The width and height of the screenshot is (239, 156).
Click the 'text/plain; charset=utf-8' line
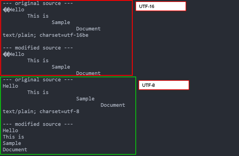pyautogui.click(x=41, y=111)
